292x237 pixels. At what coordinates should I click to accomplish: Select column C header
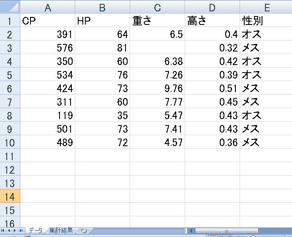157,7
